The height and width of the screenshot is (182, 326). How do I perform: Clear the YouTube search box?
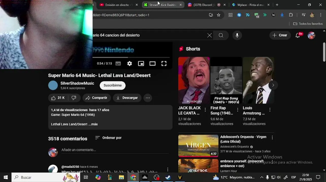coord(209,35)
